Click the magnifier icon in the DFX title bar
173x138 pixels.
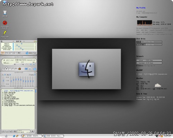1,41
